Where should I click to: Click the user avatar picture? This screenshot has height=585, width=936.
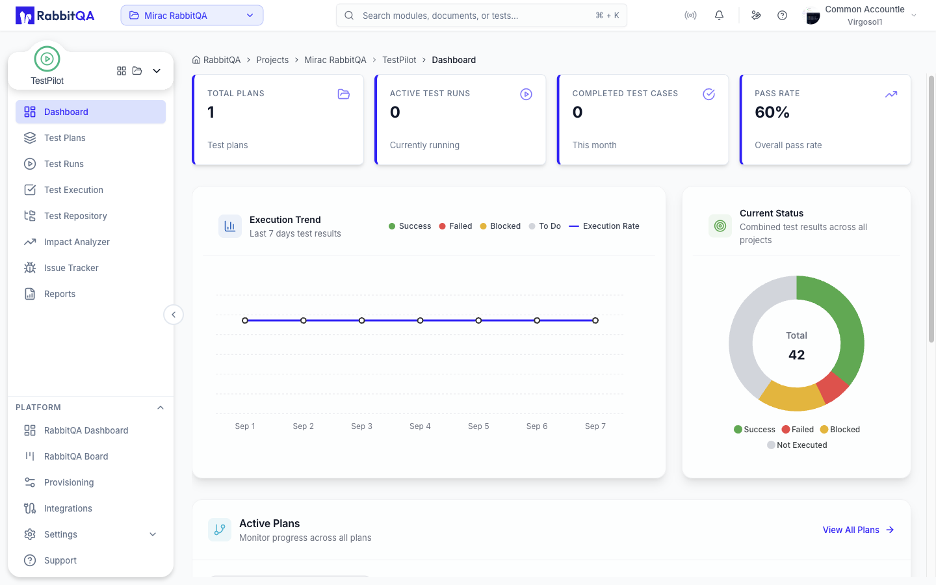click(x=812, y=16)
